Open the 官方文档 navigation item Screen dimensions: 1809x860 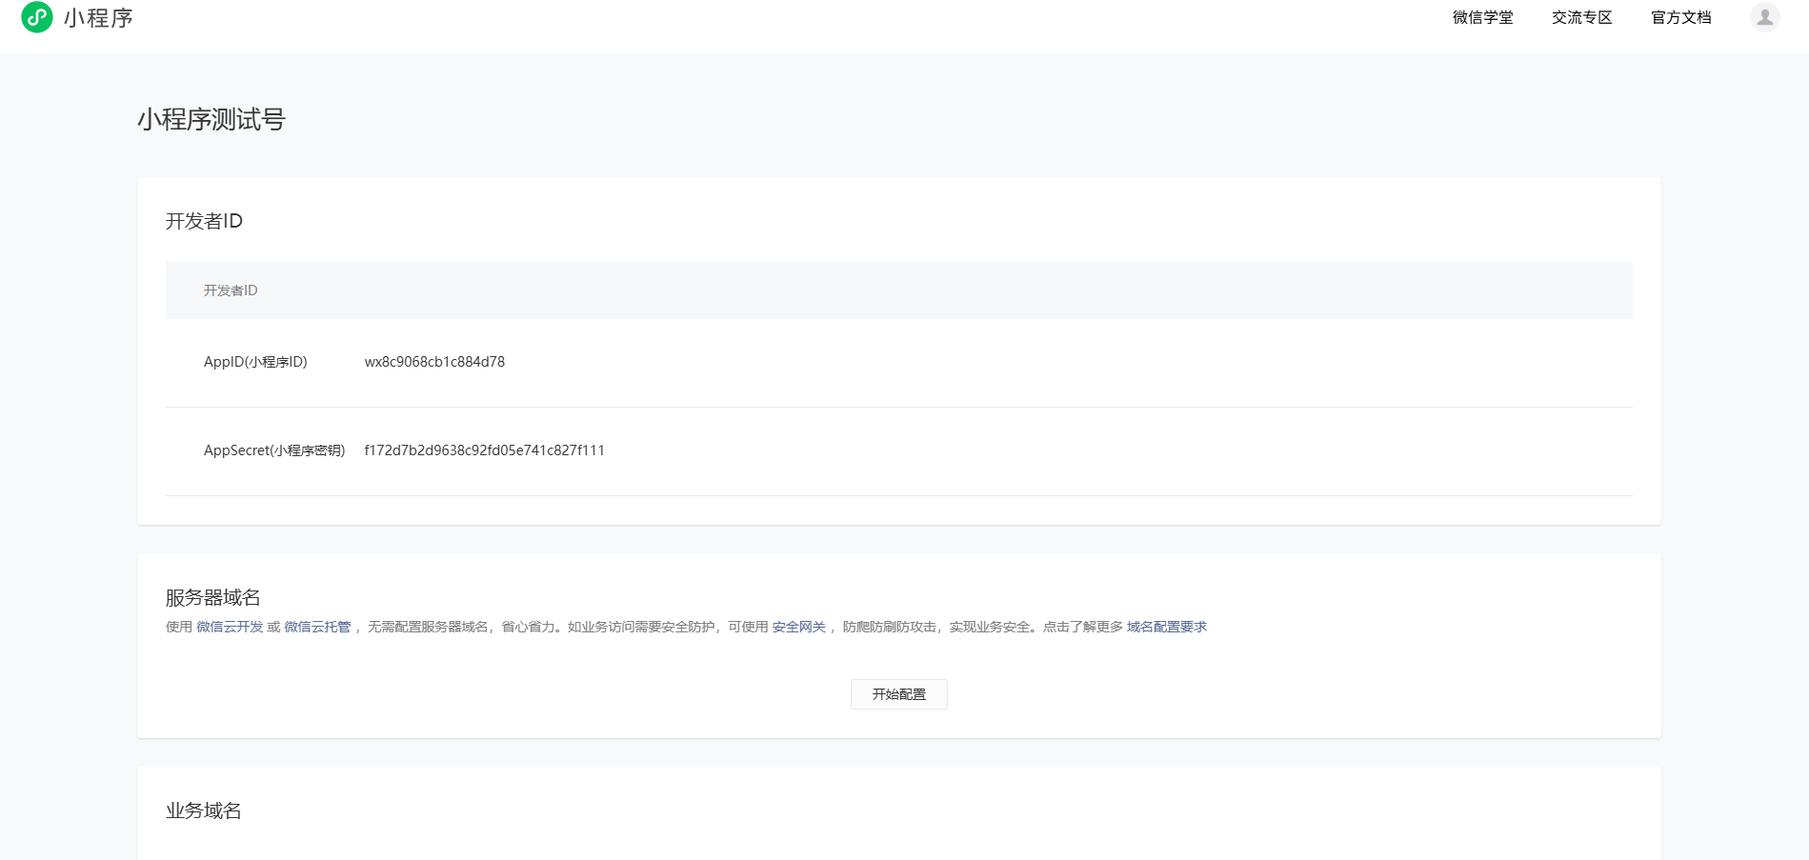[1680, 17]
